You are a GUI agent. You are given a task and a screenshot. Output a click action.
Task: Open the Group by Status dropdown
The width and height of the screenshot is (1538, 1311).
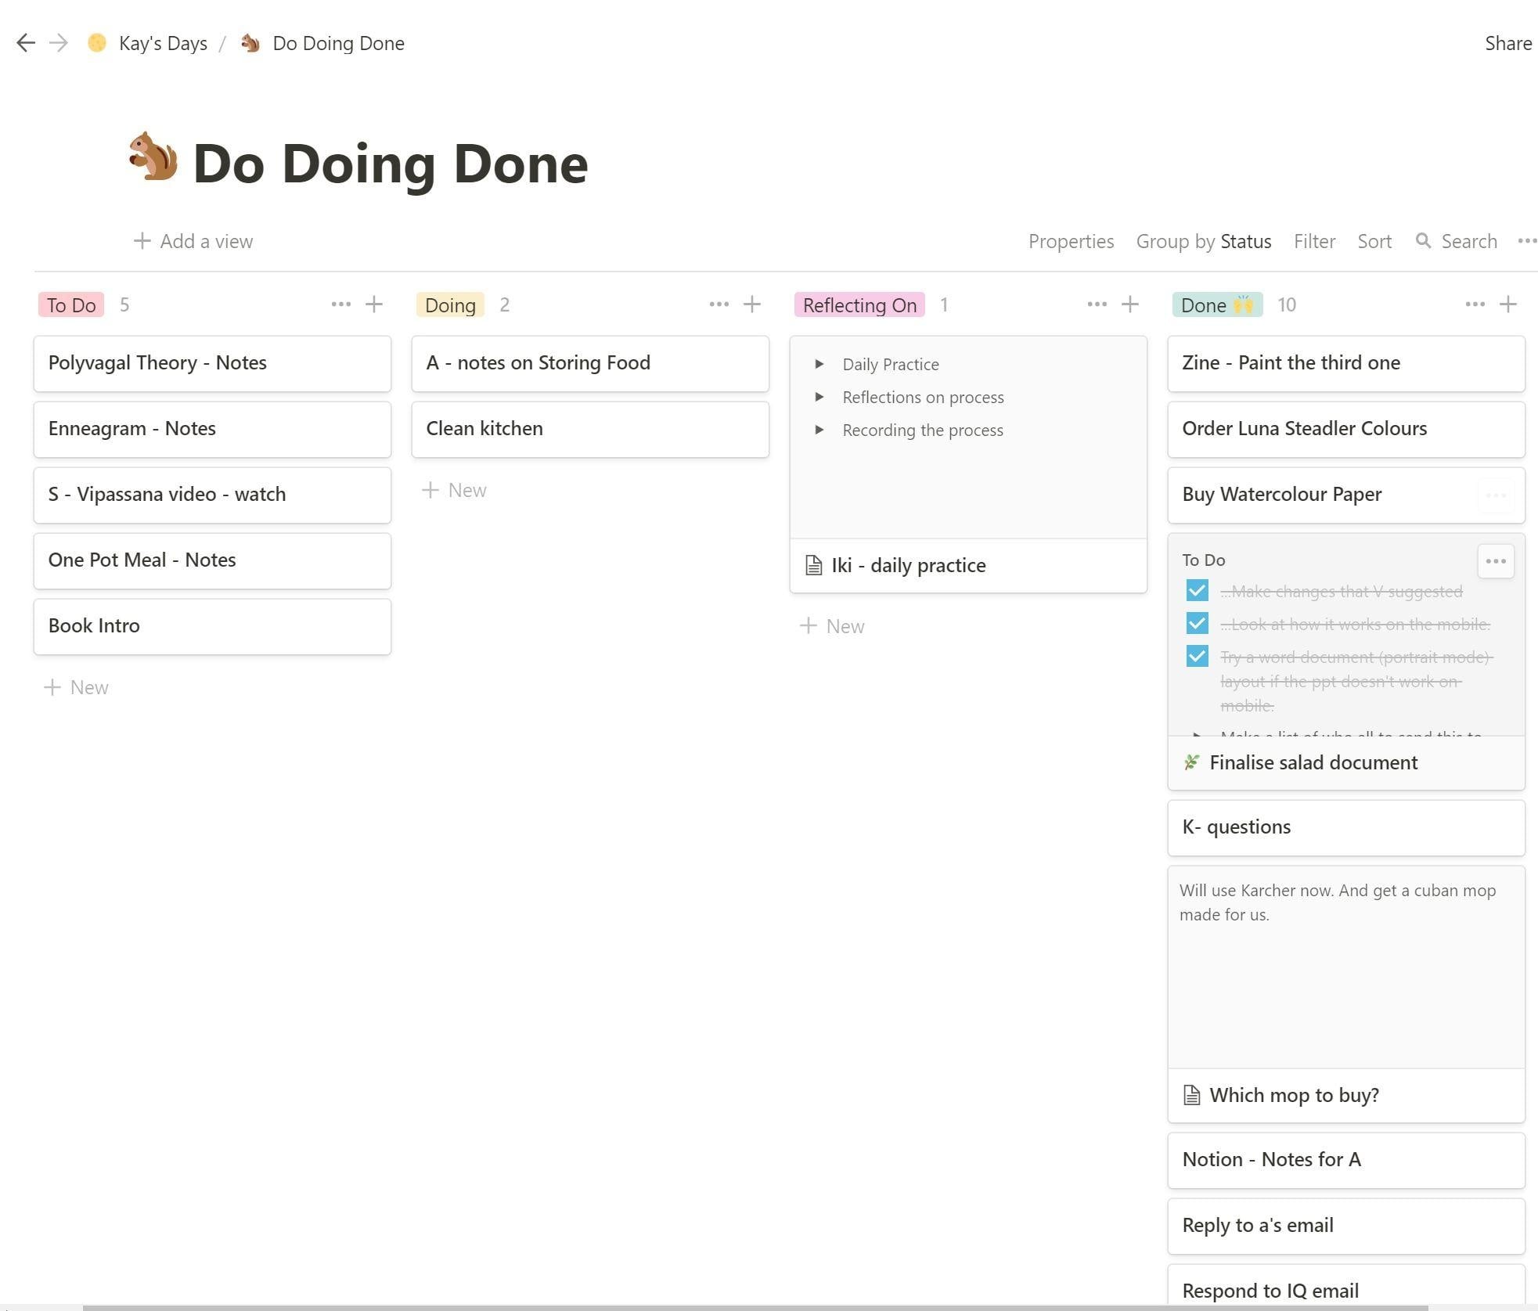(1204, 241)
